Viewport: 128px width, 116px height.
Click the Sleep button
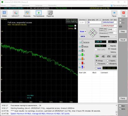click(x=123, y=32)
